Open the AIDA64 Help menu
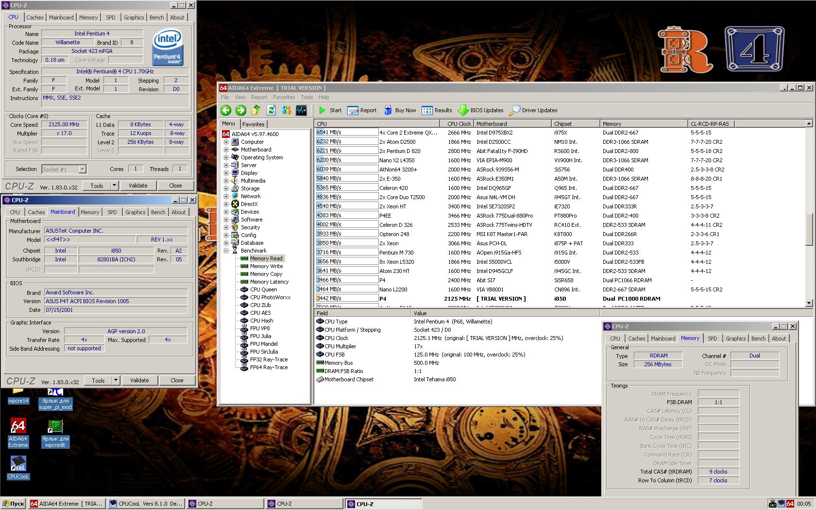 323,97
